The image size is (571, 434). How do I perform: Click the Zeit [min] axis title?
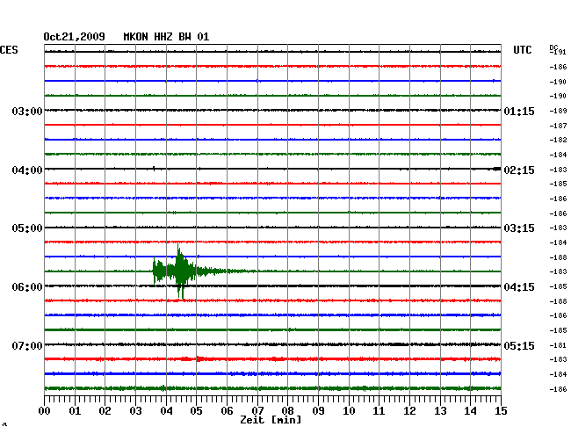click(x=271, y=420)
